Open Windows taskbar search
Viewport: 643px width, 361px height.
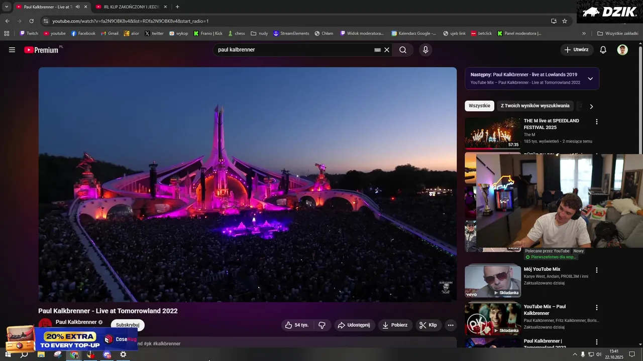pos(24,354)
